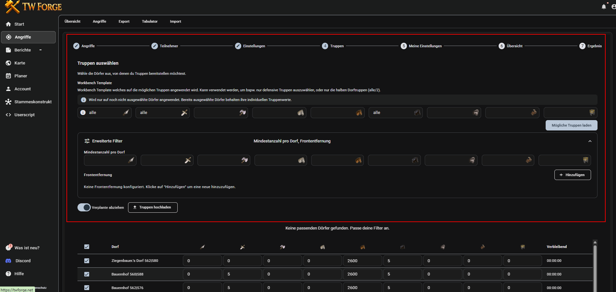Click heavy cavalry template field showing alle

click(396, 113)
